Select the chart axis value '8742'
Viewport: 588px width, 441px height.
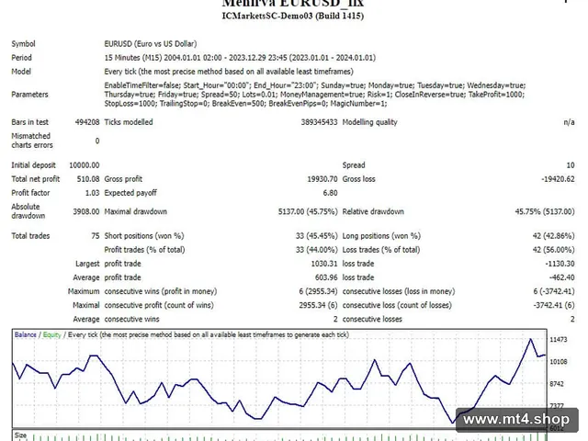tap(557, 384)
